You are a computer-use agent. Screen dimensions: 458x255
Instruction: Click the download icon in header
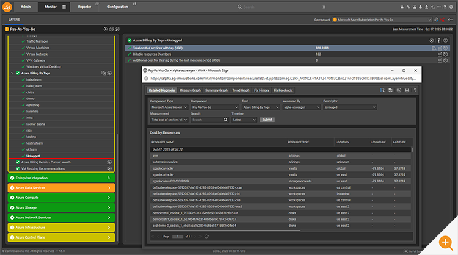point(426,7)
